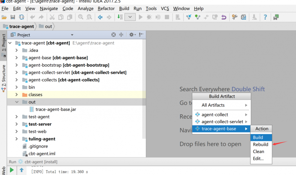Viewport: 296px width, 175px height.
Task: Open the VCS menu
Action: point(165,9)
